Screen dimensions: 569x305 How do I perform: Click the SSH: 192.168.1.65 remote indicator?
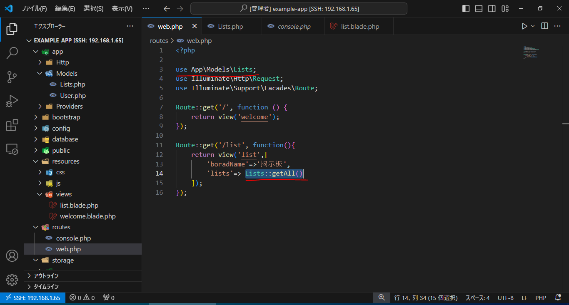33,298
